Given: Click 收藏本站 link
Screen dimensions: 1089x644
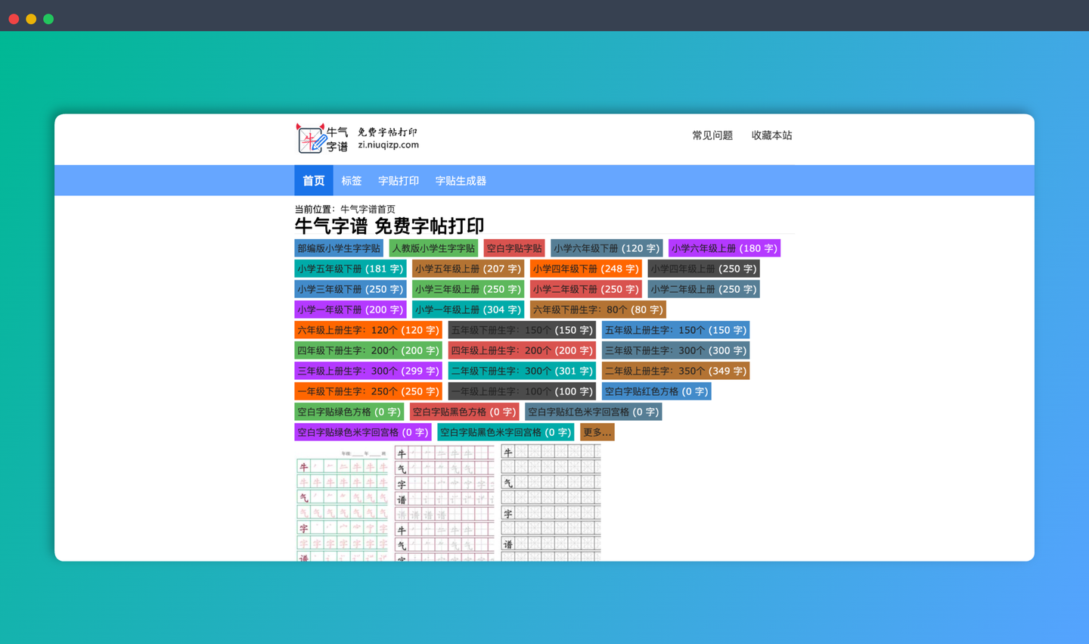Looking at the screenshot, I should (772, 135).
